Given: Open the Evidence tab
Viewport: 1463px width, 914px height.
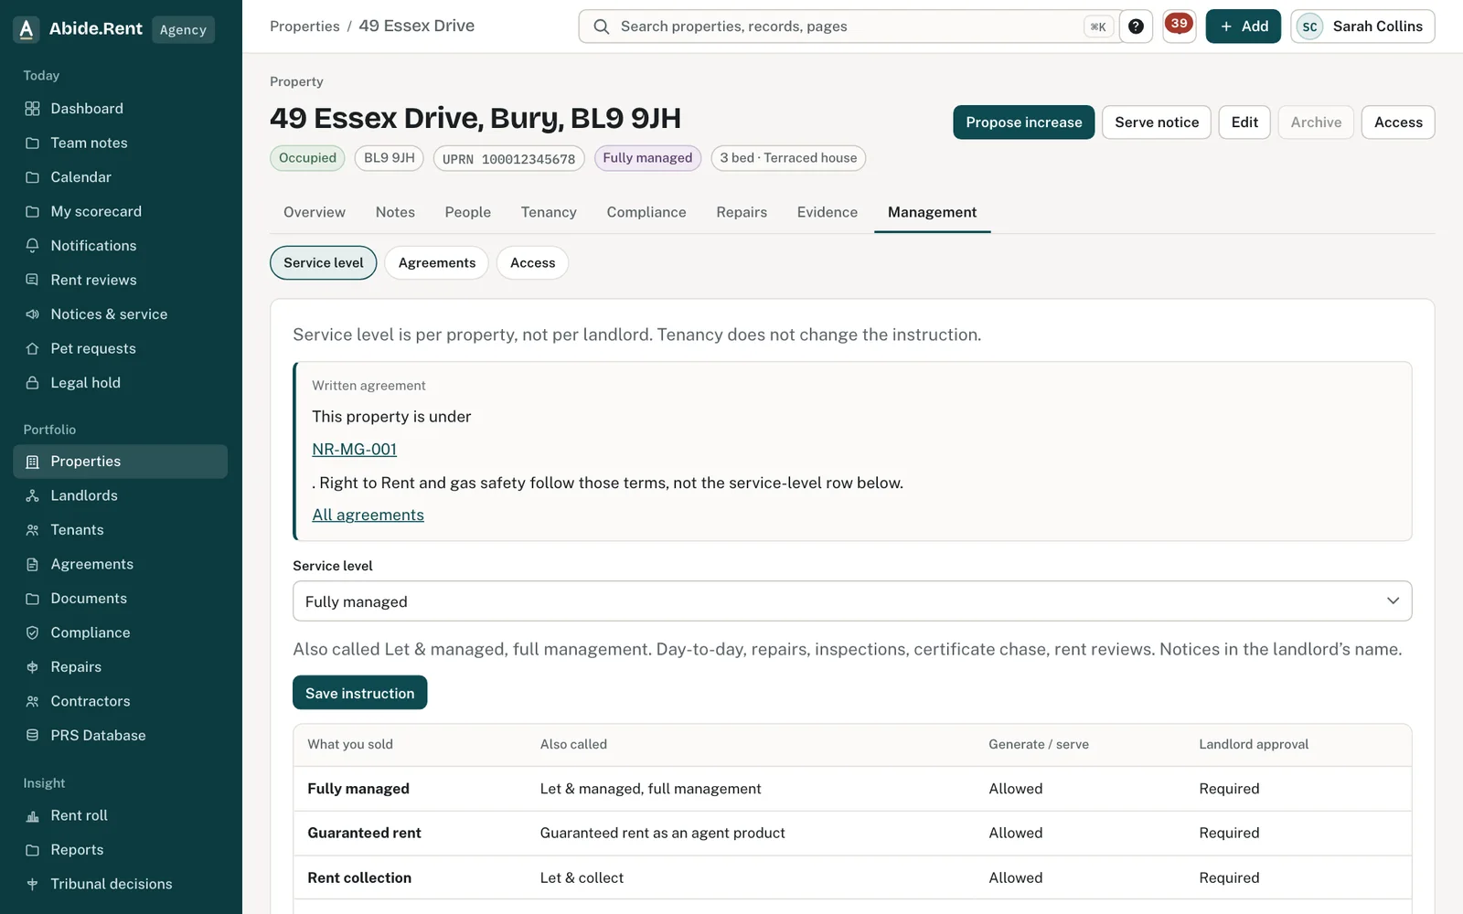Looking at the screenshot, I should (x=828, y=212).
